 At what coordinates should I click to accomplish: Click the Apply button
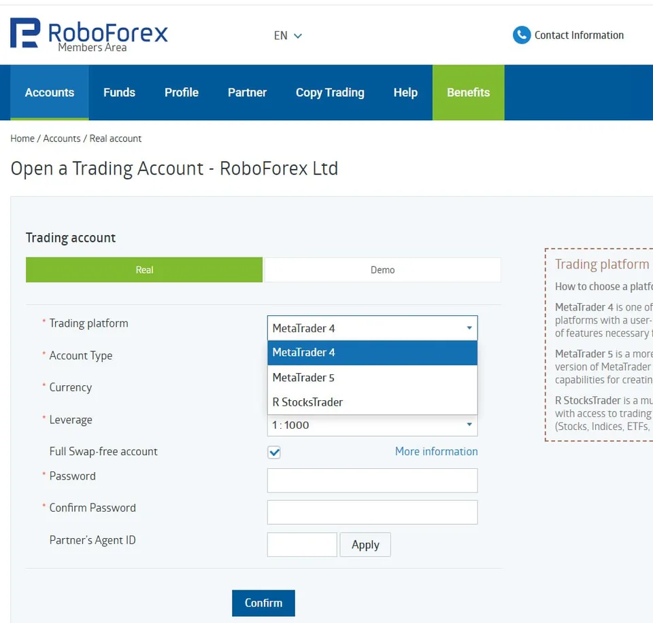pyautogui.click(x=365, y=544)
